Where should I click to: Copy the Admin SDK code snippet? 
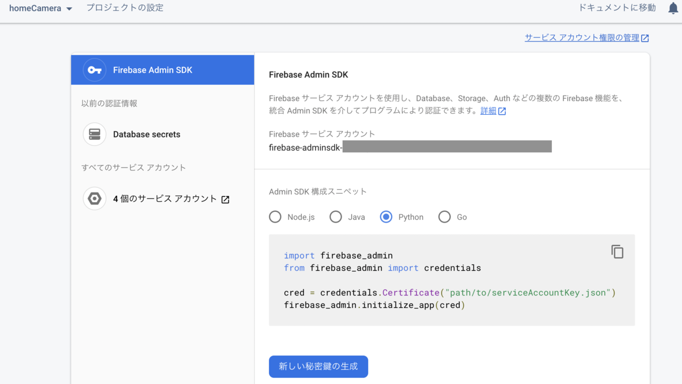pyautogui.click(x=617, y=252)
